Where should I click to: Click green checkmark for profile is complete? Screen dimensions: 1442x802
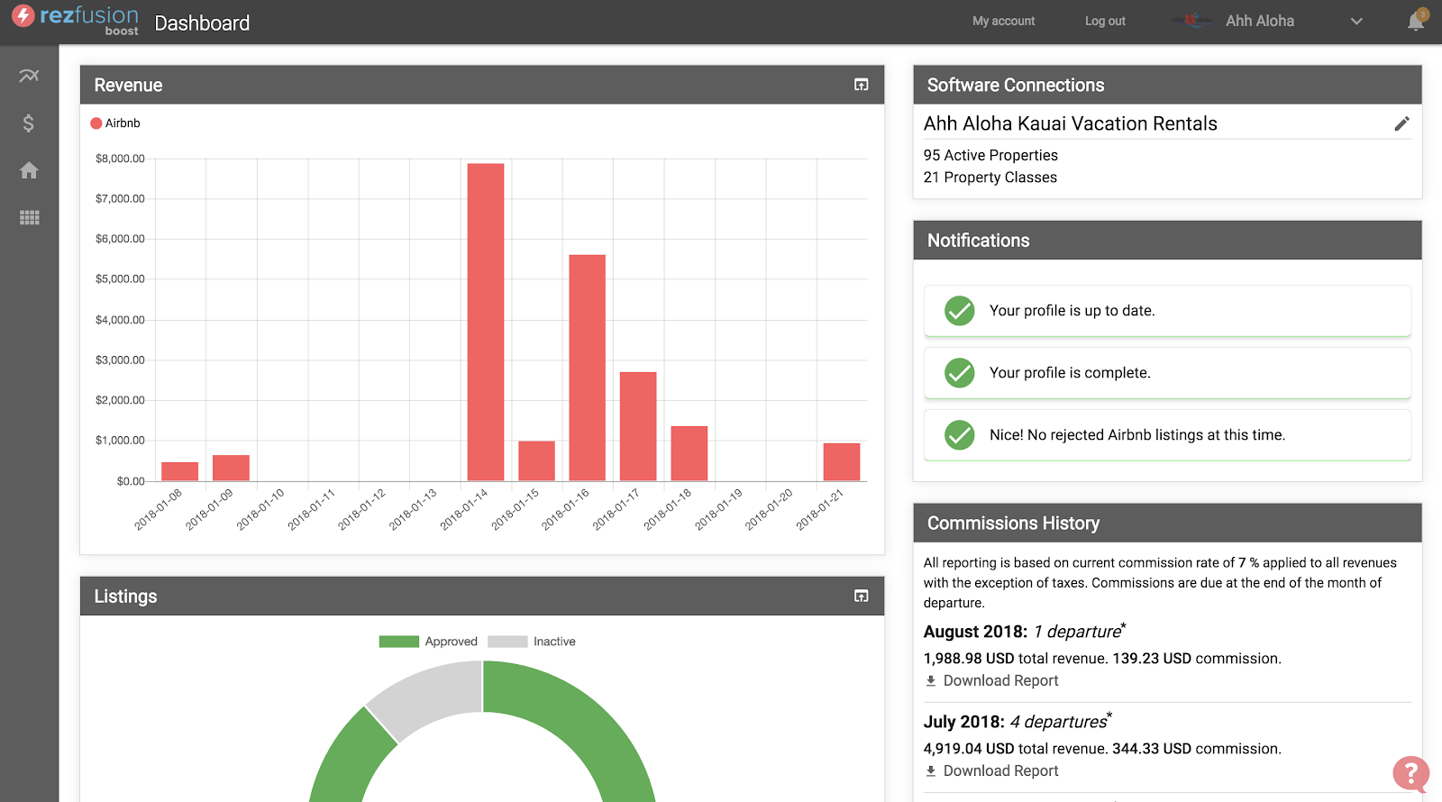tap(959, 373)
